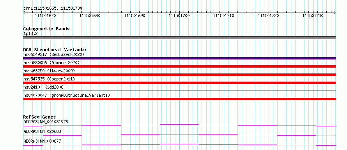Click the RefSeq Genes track title

pyautogui.click(x=40, y=117)
